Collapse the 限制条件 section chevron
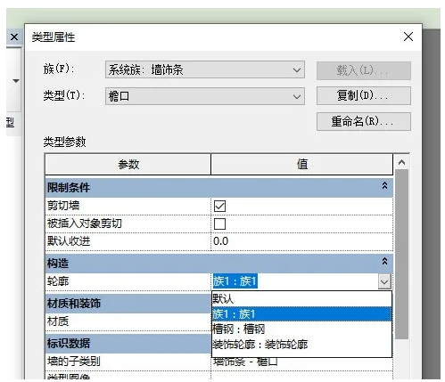 click(384, 186)
